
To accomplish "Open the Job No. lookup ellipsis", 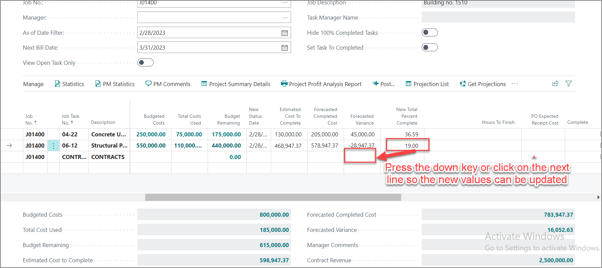I will 285,3.
